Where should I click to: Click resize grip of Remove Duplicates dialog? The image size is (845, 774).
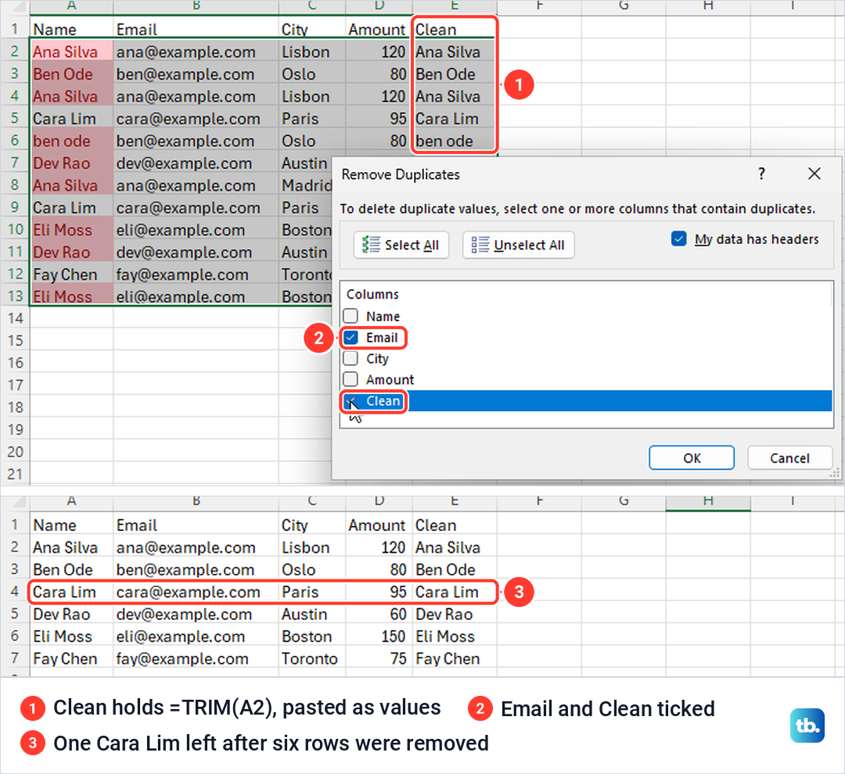point(835,473)
